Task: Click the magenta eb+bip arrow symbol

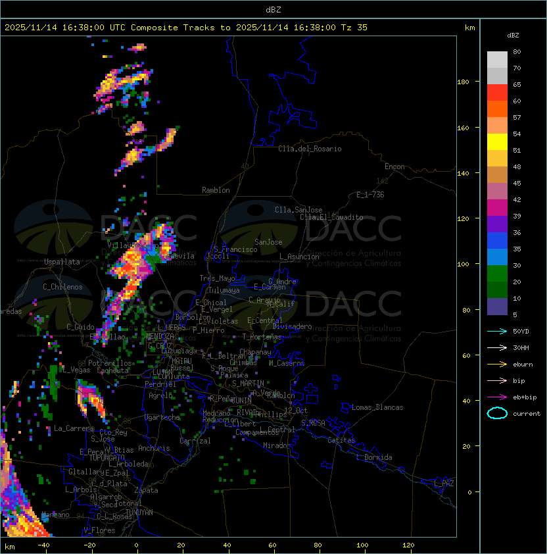Action: pyautogui.click(x=497, y=397)
